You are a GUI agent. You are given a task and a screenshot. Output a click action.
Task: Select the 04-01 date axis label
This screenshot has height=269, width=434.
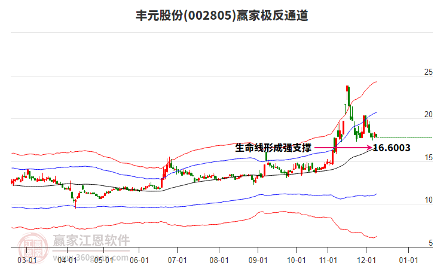pyautogui.click(x=68, y=261)
